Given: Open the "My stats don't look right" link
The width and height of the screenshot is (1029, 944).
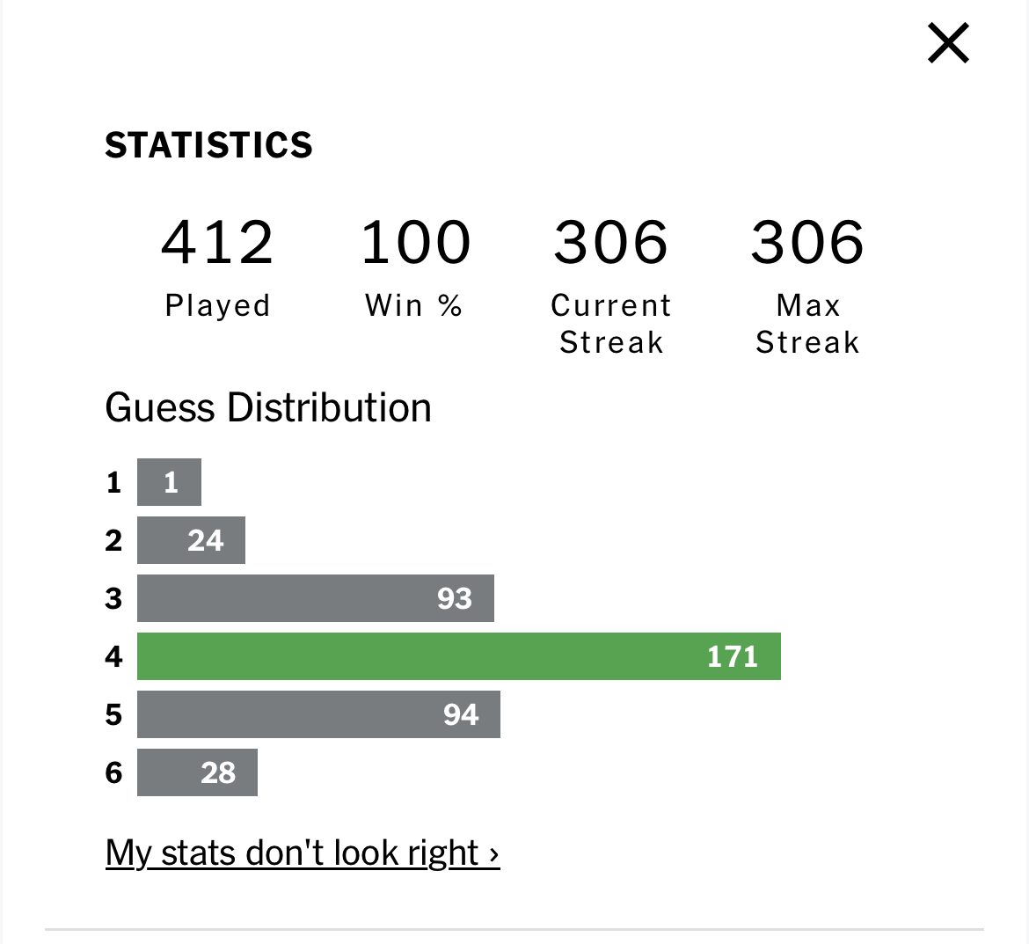Looking at the screenshot, I should tap(303, 853).
